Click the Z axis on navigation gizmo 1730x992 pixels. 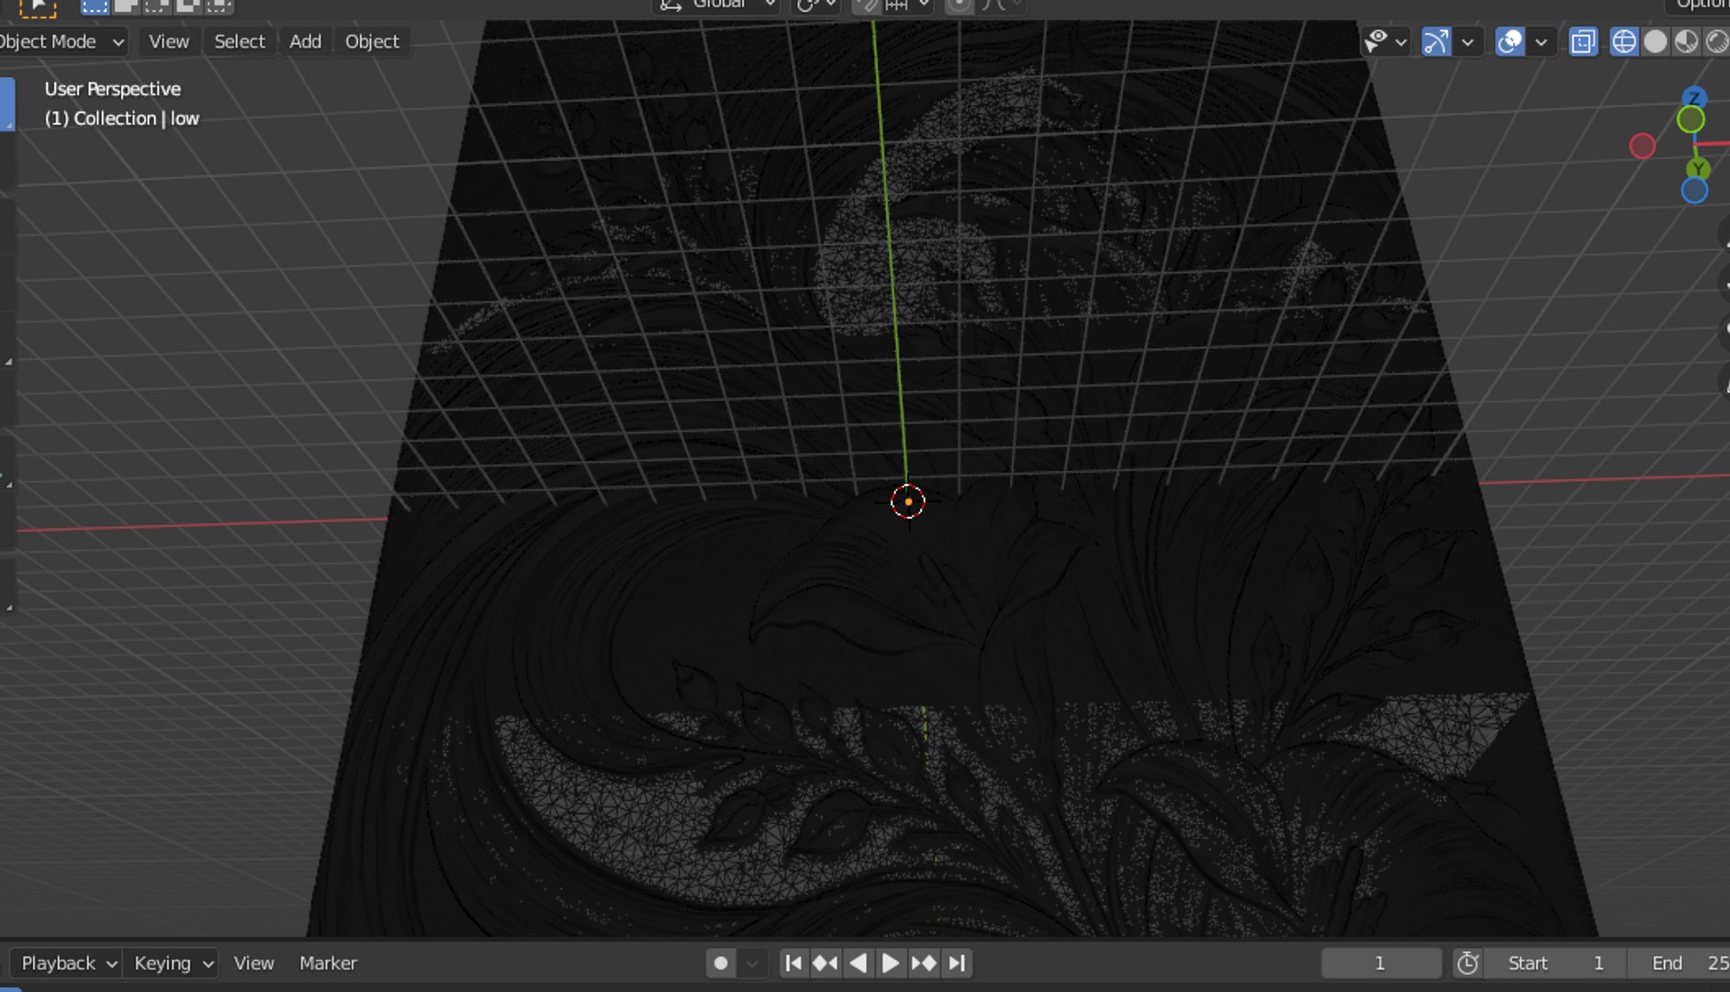pos(1695,97)
